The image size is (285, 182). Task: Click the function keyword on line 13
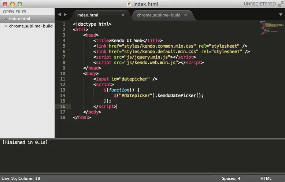click(119, 90)
